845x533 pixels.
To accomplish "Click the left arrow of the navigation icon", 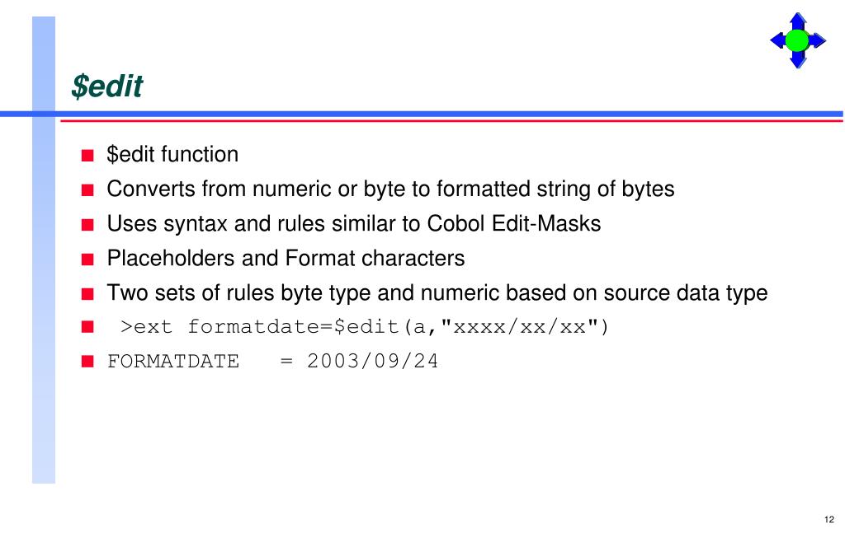I will [x=777, y=40].
